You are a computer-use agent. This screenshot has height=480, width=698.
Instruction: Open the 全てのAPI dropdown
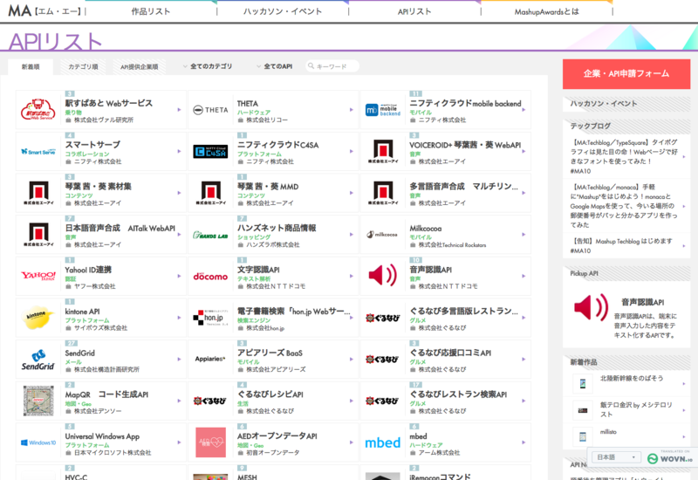(275, 66)
